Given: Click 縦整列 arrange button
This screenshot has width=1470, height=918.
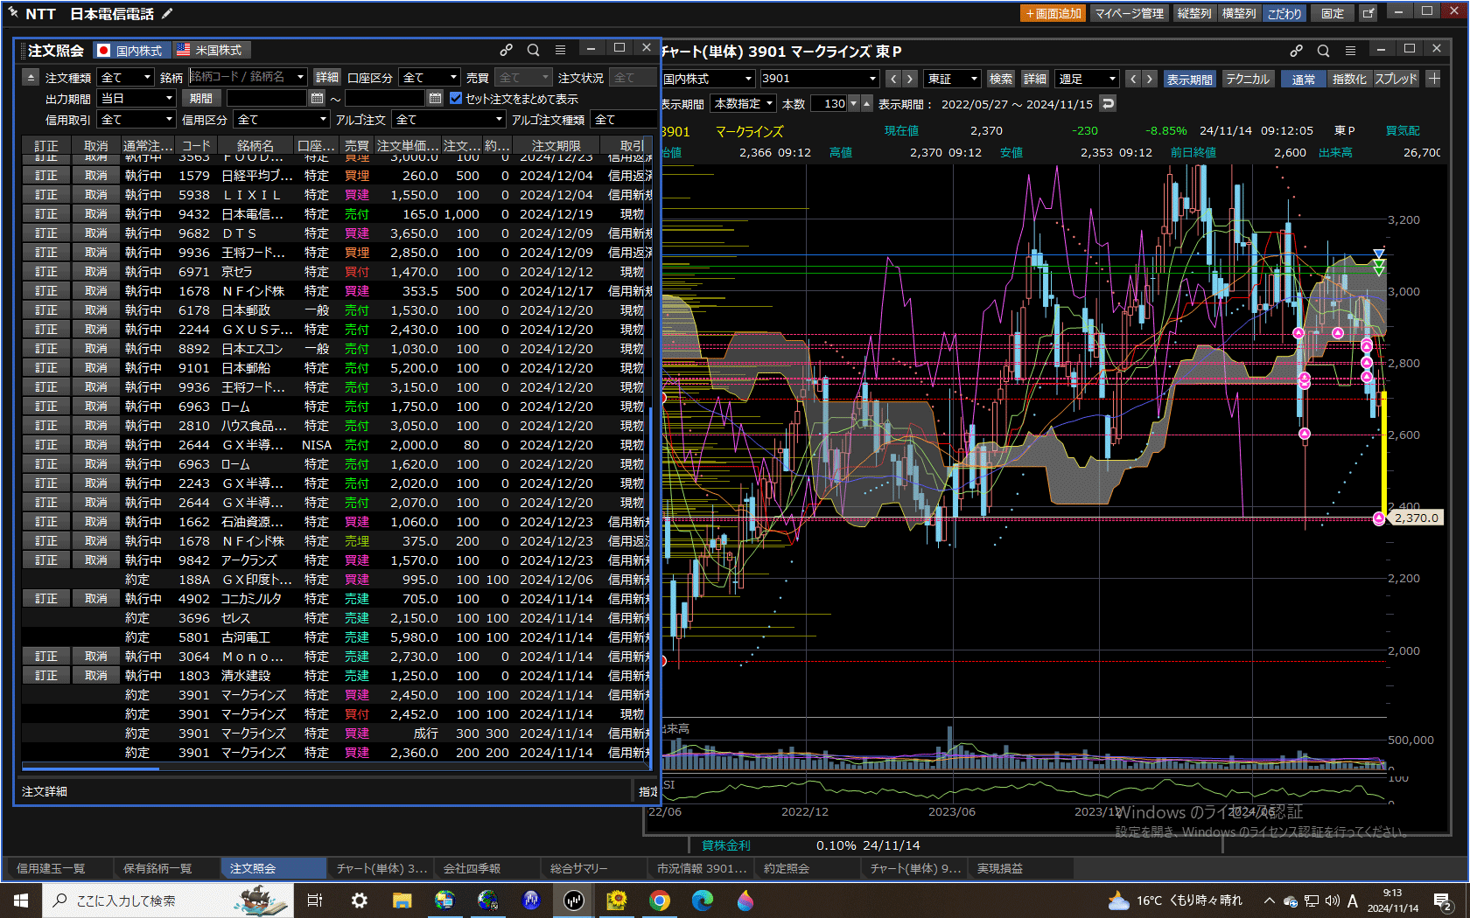Looking at the screenshot, I should pyautogui.click(x=1193, y=13).
